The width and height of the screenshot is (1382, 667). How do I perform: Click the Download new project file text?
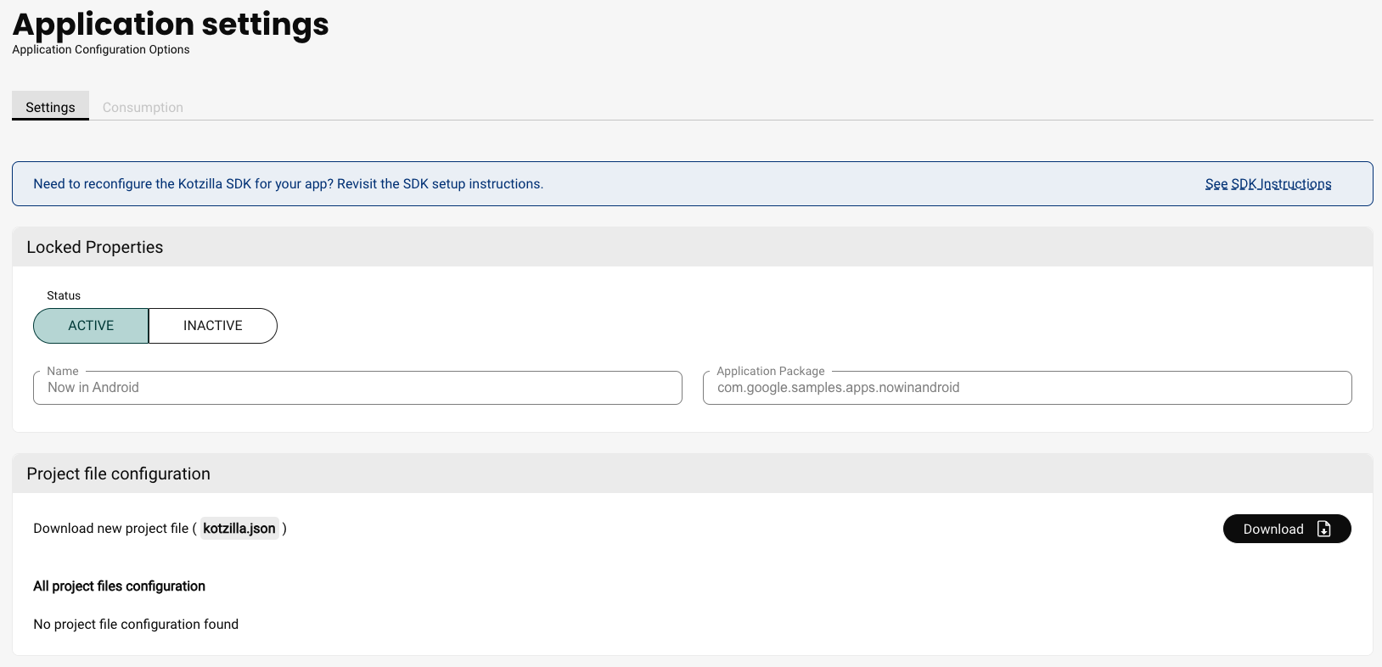pyautogui.click(x=110, y=529)
